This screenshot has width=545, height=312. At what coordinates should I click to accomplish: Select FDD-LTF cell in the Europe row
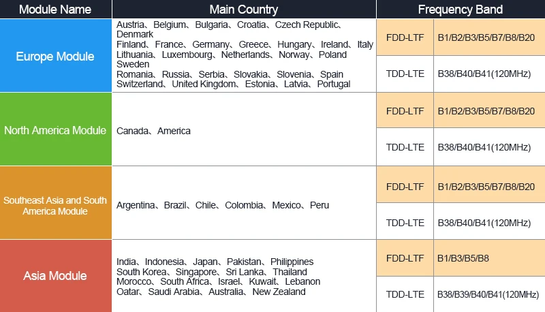[x=405, y=37]
